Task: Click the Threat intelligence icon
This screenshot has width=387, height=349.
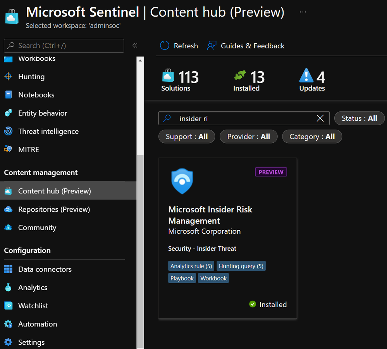Action: 8,131
